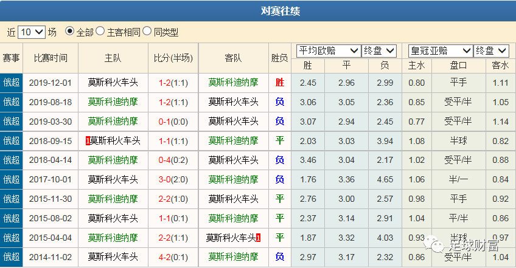Select the 同类型 radio button
516x268 pixels.
pos(147,31)
